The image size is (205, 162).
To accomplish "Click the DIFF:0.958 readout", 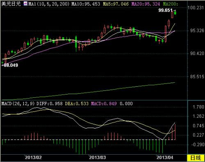I will coord(50,103).
